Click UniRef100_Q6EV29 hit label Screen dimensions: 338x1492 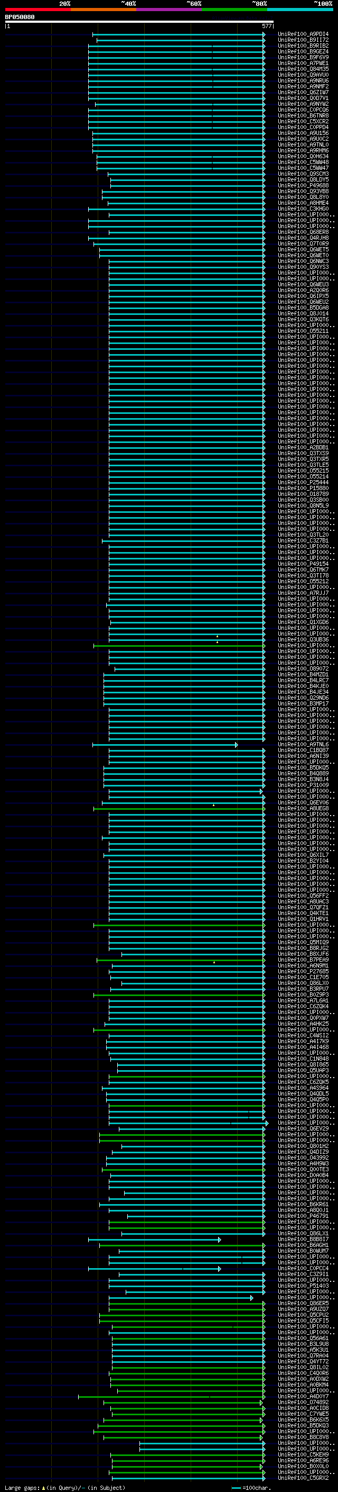303,1128
